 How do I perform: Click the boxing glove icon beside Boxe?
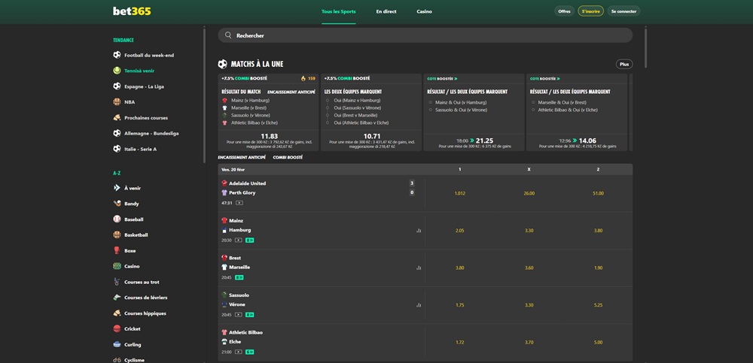coord(117,250)
